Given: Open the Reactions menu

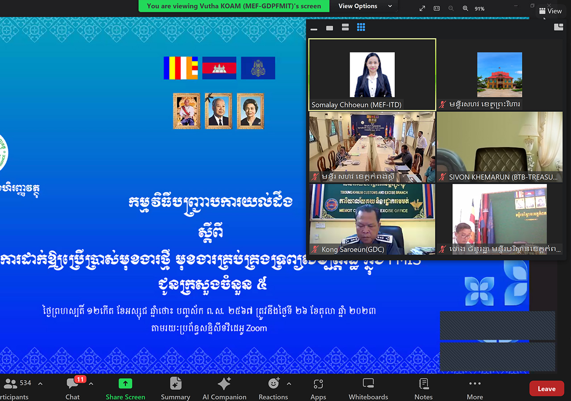Looking at the screenshot, I should [x=273, y=389].
